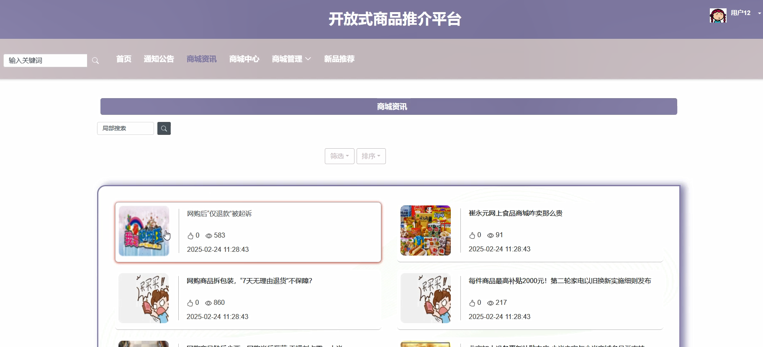Image resolution: width=763 pixels, height=347 pixels.
Task: Click the dark local search button
Action: coord(164,129)
